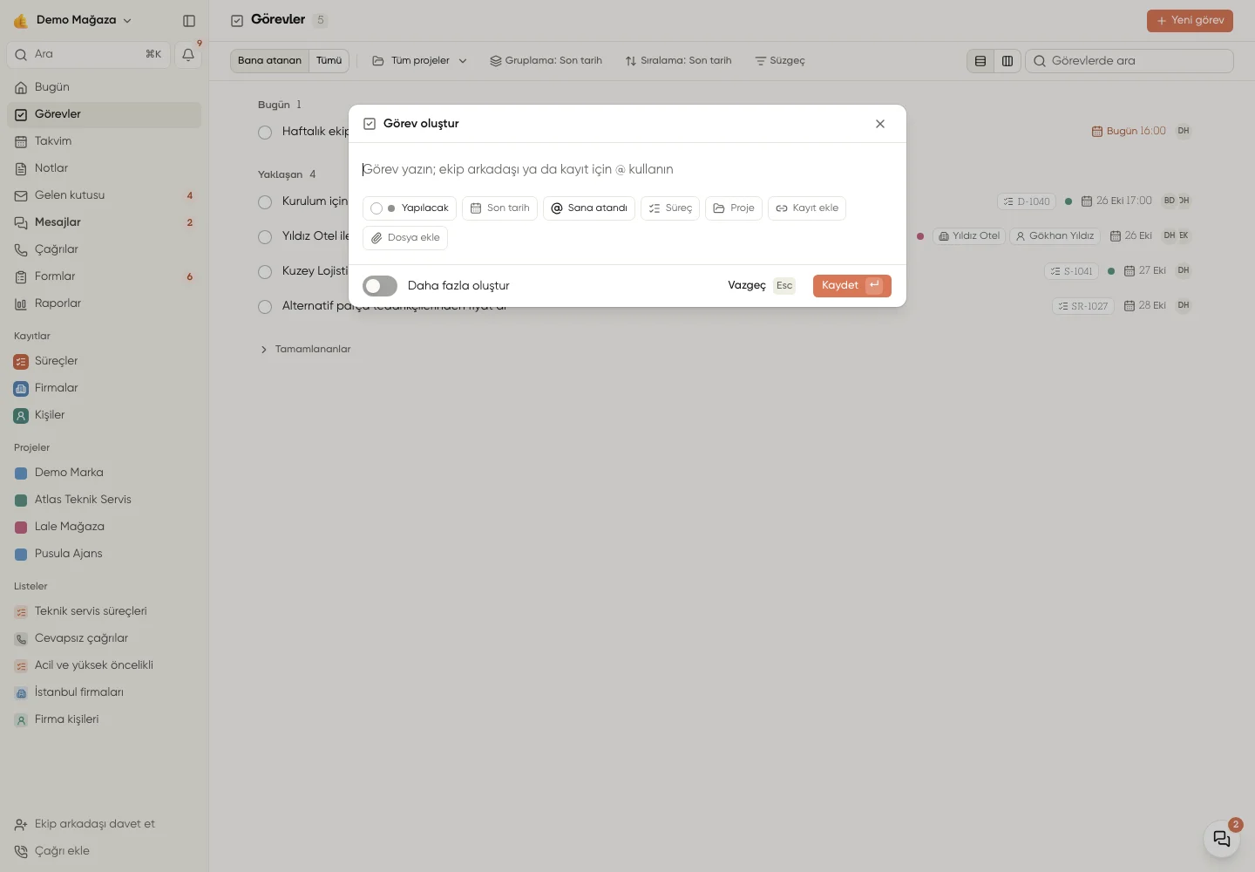The image size is (1255, 872).
Task: Open Kişiler records
Action: 105,415
